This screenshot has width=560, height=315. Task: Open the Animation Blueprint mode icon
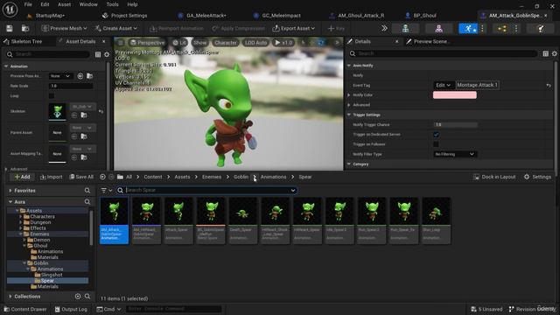(502, 28)
